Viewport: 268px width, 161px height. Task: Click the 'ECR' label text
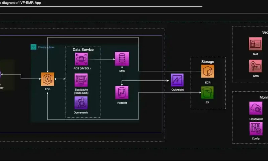pos(208,83)
